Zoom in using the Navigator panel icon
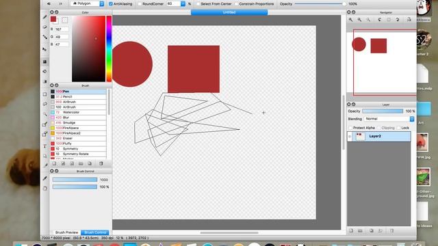This screenshot has height=246, width=438. pos(350,20)
